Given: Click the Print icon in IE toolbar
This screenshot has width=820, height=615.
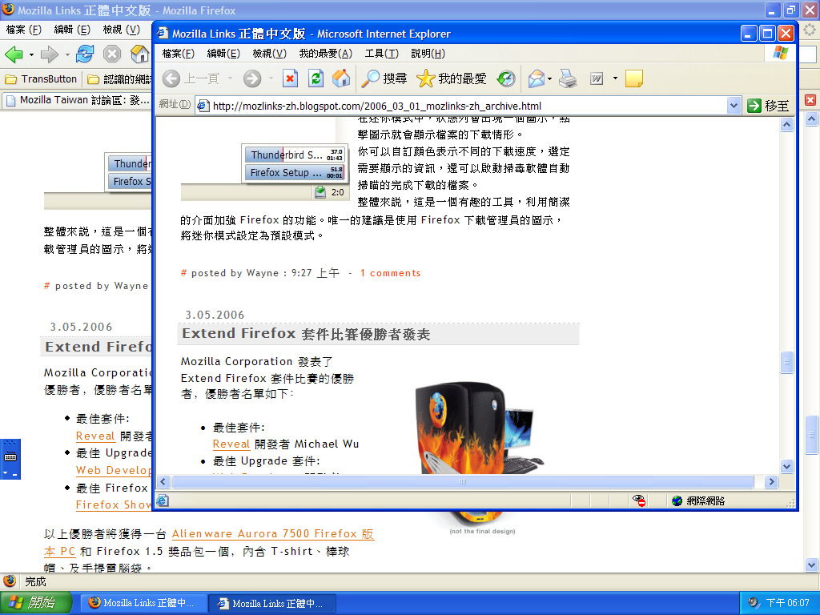Looking at the screenshot, I should coord(568,79).
